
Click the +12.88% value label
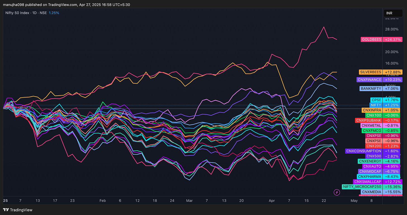tap(392, 72)
